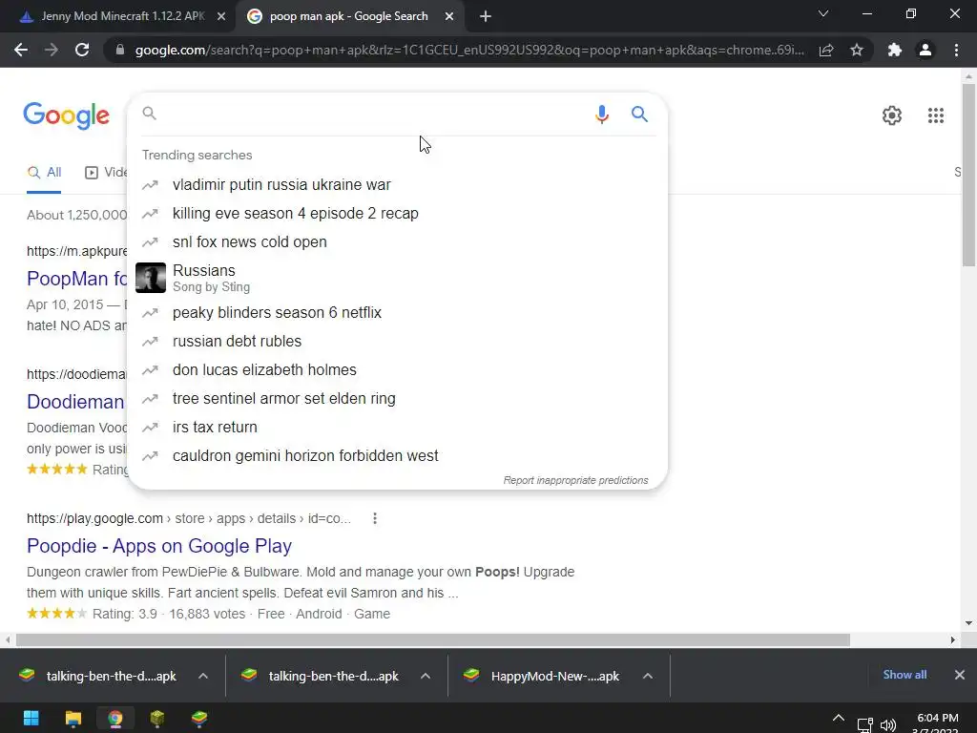Screen dimensions: 977x733
Task: Show hidden system tray icons
Action: click(839, 718)
